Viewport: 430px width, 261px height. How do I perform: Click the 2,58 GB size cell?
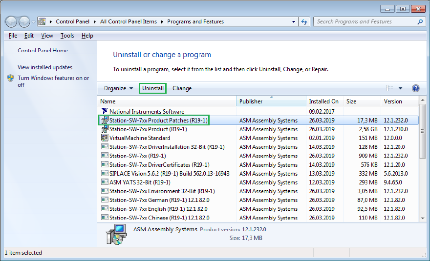tap(368, 129)
